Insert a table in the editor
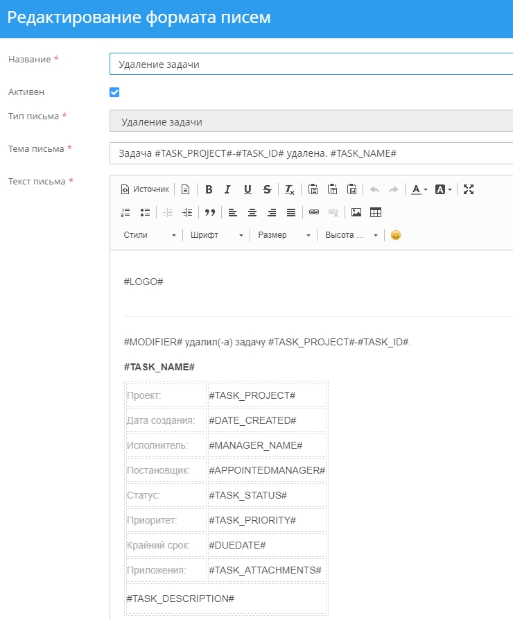The image size is (513, 620). (376, 212)
